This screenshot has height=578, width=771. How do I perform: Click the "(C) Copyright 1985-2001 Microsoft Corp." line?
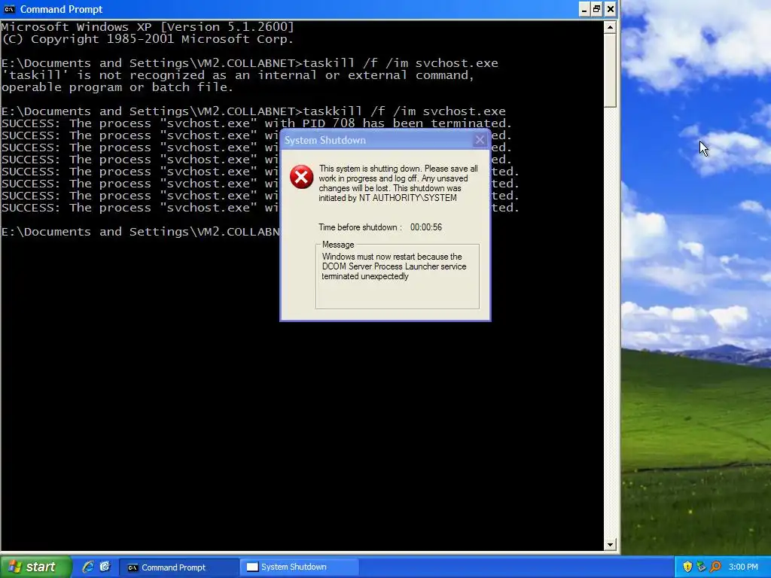click(148, 39)
